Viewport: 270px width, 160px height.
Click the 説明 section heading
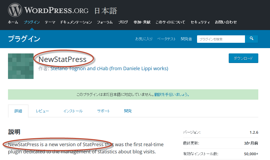pyautogui.click(x=14, y=132)
